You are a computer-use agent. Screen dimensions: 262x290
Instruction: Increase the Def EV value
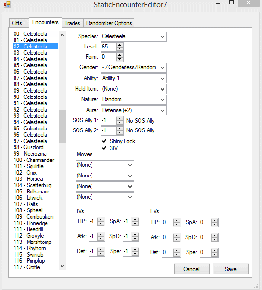coord(176,251)
